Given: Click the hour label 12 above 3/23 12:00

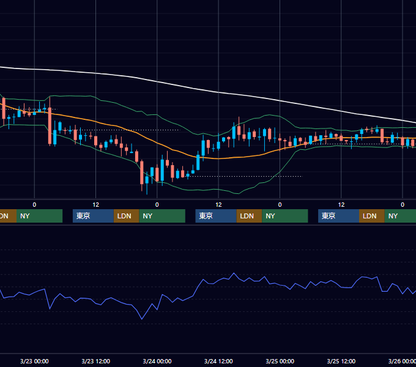Looking at the screenshot, I should [96, 205].
